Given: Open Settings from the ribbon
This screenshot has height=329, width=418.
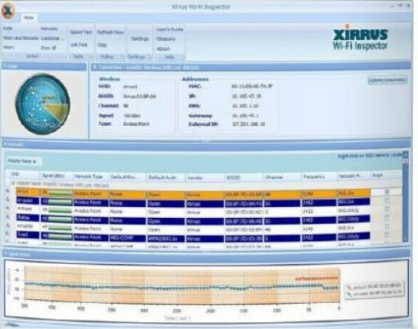Looking at the screenshot, I should (140, 38).
